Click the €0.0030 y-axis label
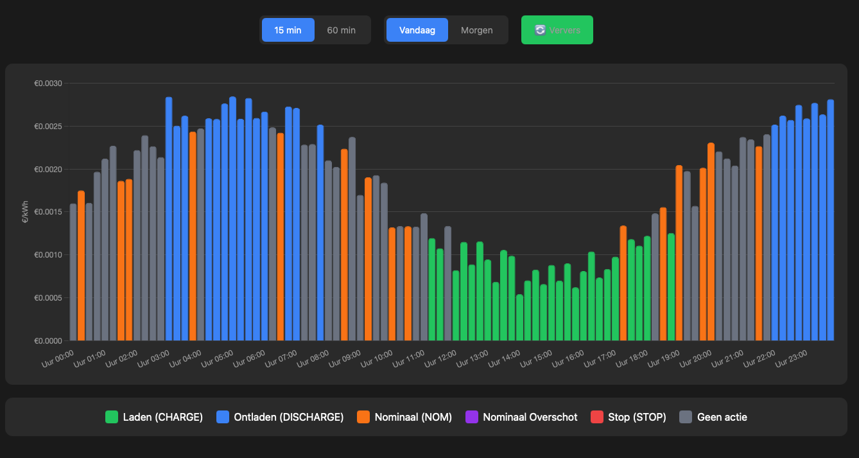The width and height of the screenshot is (859, 458). click(48, 84)
